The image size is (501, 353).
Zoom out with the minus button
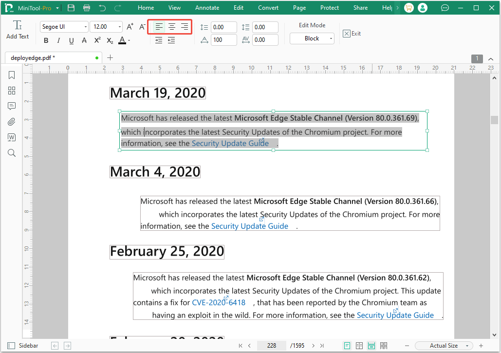point(407,346)
